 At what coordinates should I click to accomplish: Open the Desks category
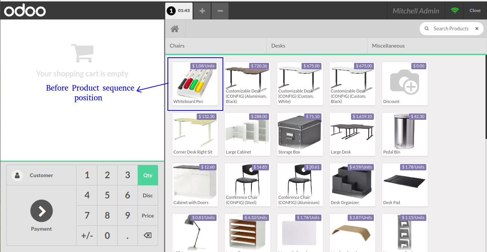click(317, 46)
